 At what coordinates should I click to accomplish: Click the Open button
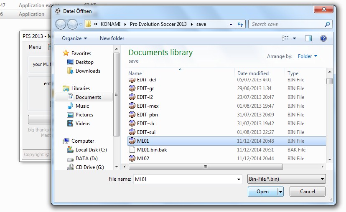pos(262,192)
